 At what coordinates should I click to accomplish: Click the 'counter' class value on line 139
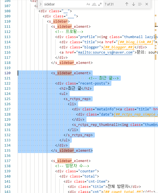(88, 171)
